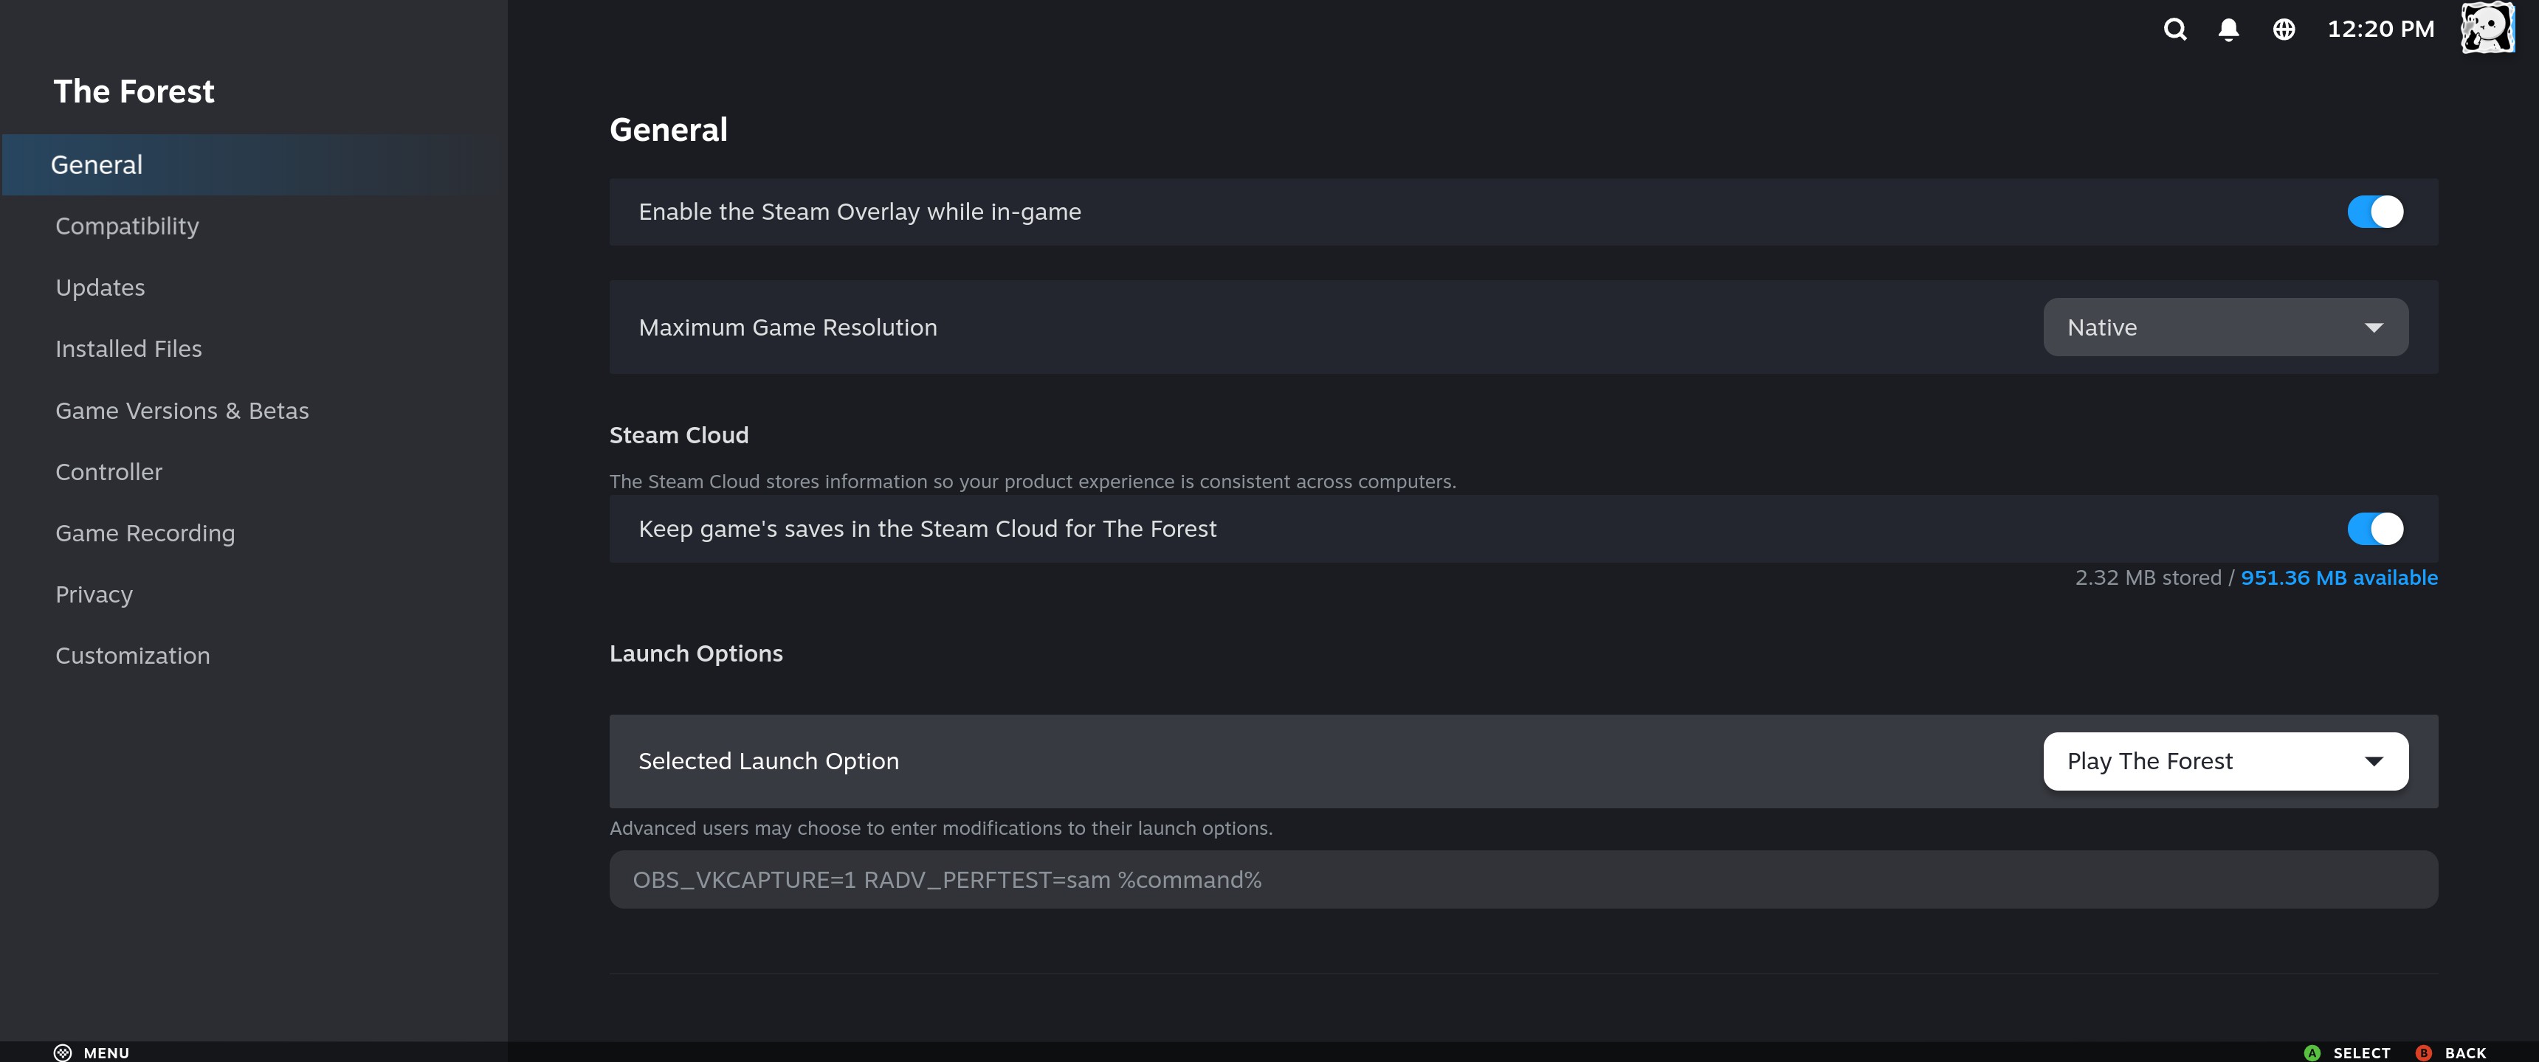Click the green A SELECT icon
Image resolution: width=2539 pixels, height=1062 pixels.
click(x=2312, y=1052)
